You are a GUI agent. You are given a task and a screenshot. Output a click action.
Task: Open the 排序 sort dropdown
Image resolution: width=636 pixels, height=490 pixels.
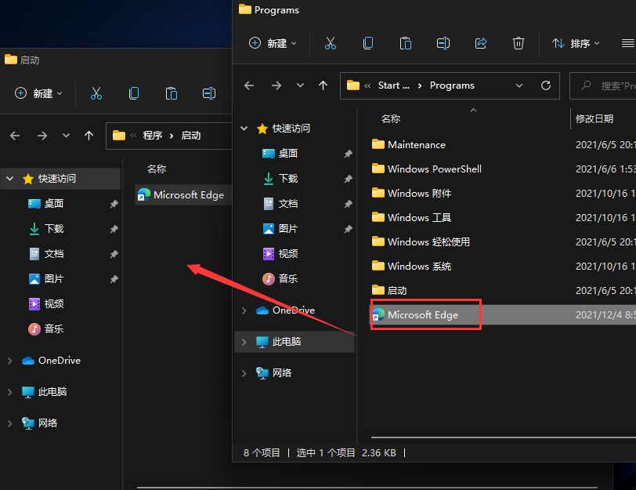click(x=577, y=43)
